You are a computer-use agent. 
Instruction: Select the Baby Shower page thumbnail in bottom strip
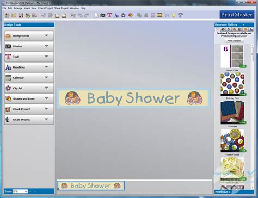click(91, 185)
